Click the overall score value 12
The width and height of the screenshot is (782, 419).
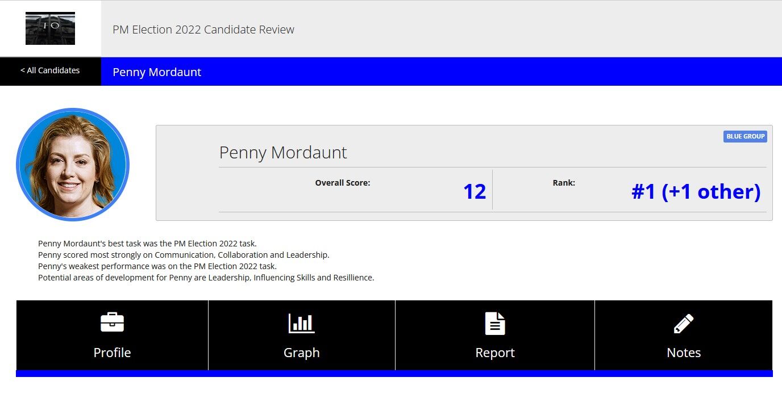[475, 191]
